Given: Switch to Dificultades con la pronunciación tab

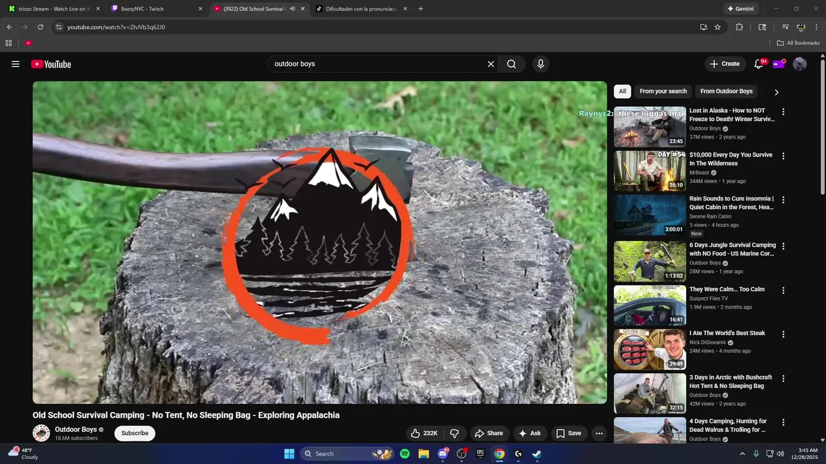Looking at the screenshot, I should (x=361, y=9).
